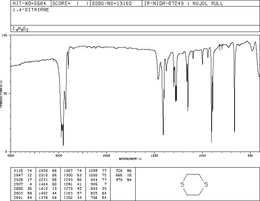Click the 50 y-axis tick label
The width and height of the screenshot is (260, 201).
pyautogui.click(x=5, y=93)
